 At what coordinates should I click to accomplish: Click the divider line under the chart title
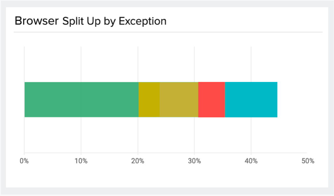pos(168,32)
